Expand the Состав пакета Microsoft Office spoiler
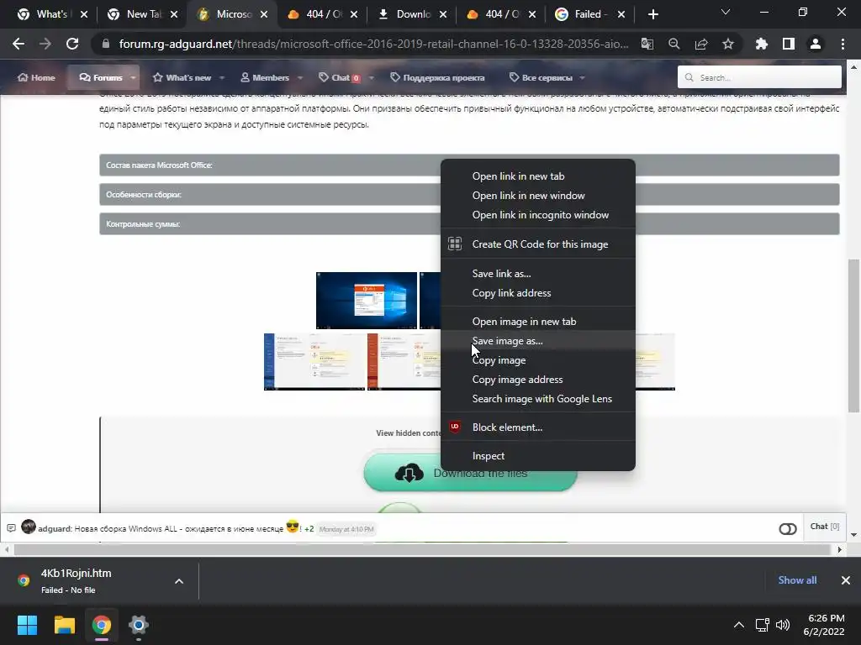Image resolution: width=861 pixels, height=645 pixels. 469,165
